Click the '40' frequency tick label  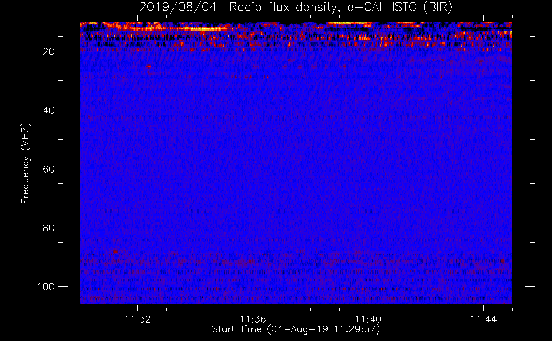[49, 110]
